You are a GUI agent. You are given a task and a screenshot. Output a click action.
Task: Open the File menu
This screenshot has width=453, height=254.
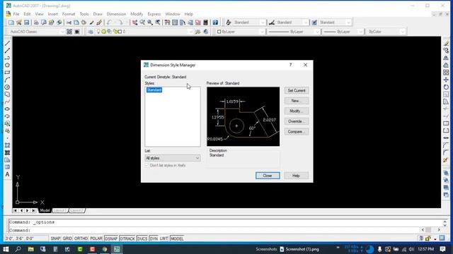(16, 14)
